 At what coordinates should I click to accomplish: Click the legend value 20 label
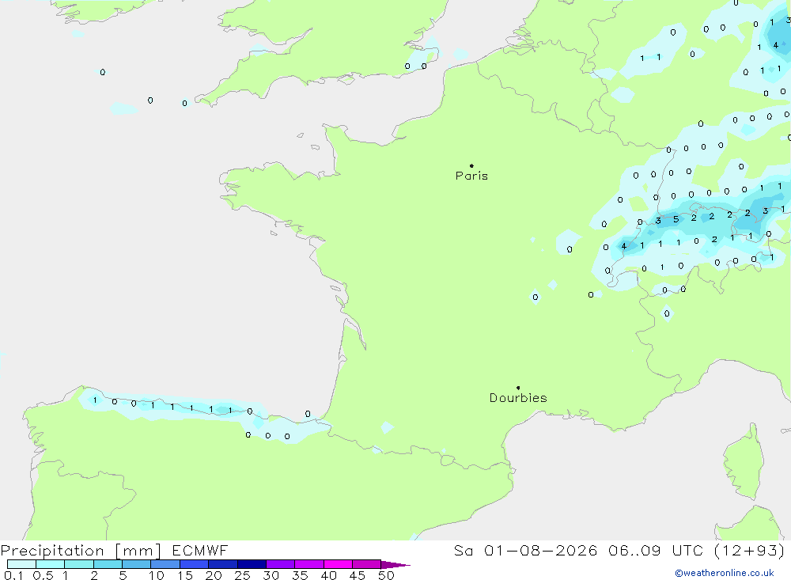click(x=214, y=575)
